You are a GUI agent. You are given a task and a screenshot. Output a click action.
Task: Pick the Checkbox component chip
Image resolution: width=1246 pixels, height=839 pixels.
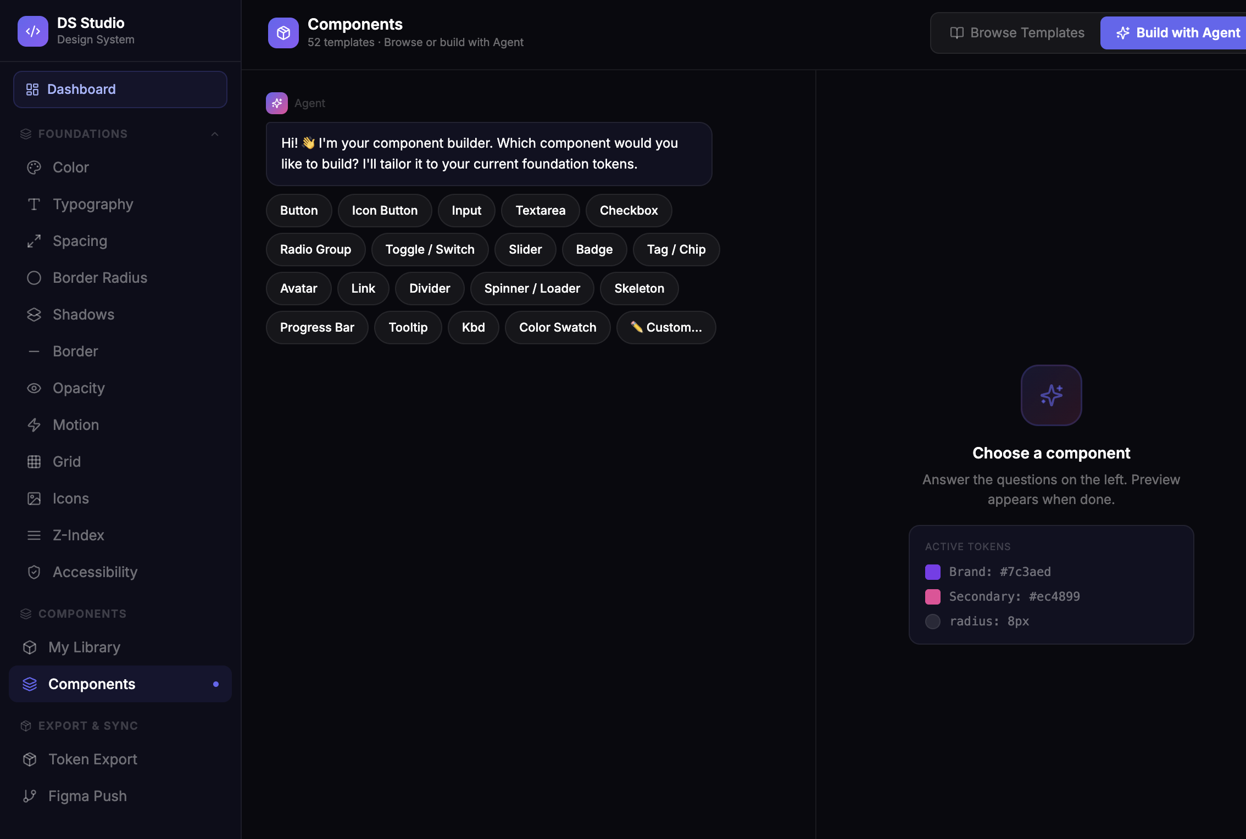coord(628,210)
